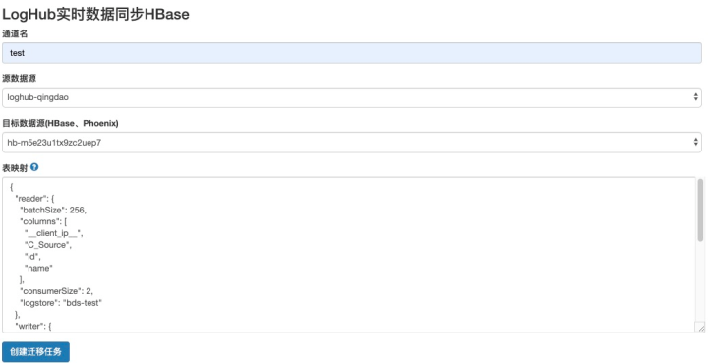Click the 通道名 field containing test

(352, 53)
